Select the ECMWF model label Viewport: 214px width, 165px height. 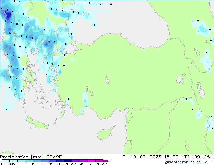click(x=54, y=157)
